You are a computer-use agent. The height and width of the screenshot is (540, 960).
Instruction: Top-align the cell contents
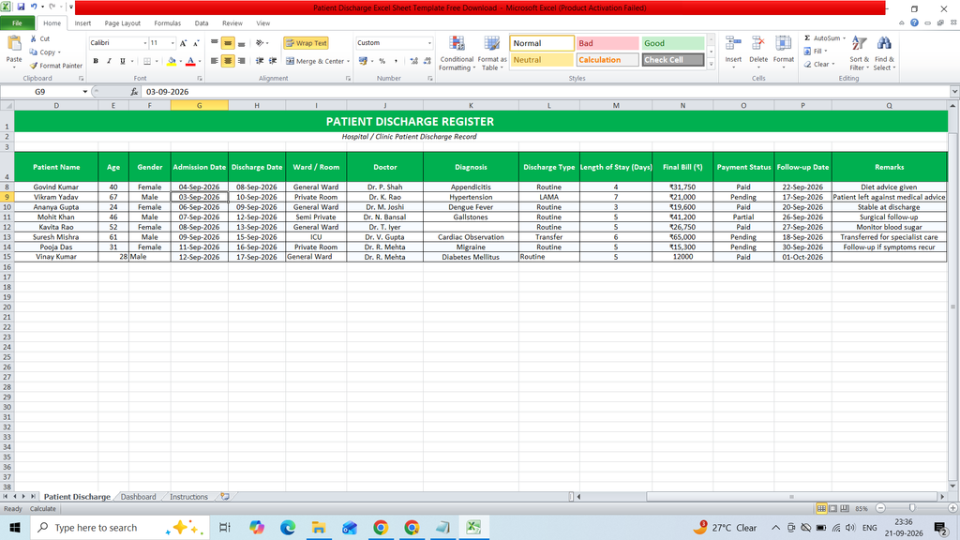tap(215, 43)
